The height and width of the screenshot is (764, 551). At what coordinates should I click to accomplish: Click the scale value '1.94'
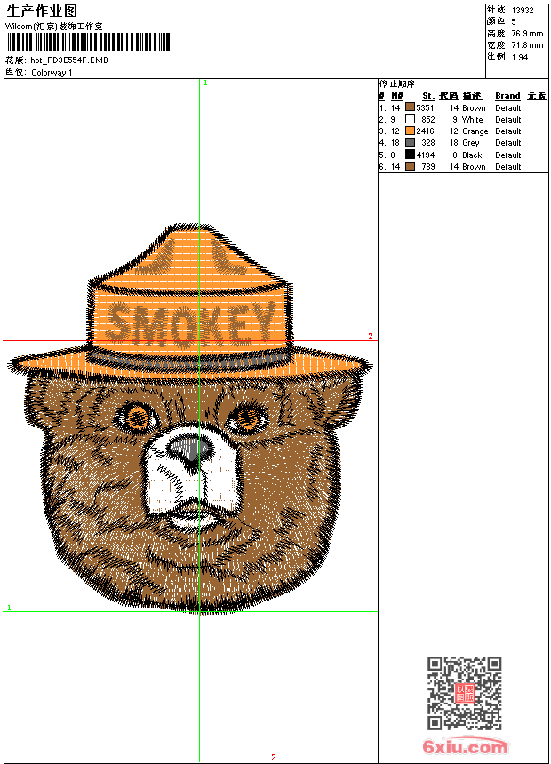click(x=520, y=57)
